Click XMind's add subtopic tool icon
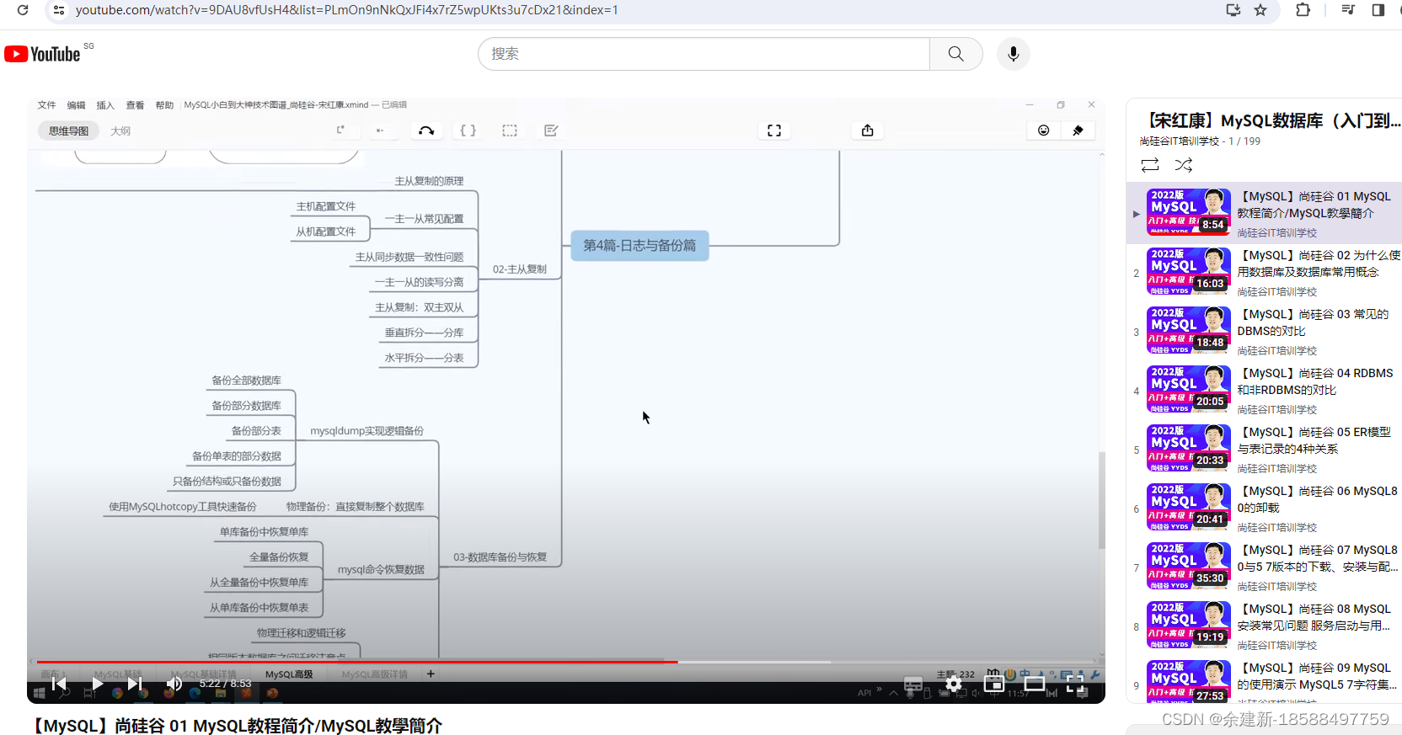Image resolution: width=1402 pixels, height=735 pixels. click(x=380, y=130)
